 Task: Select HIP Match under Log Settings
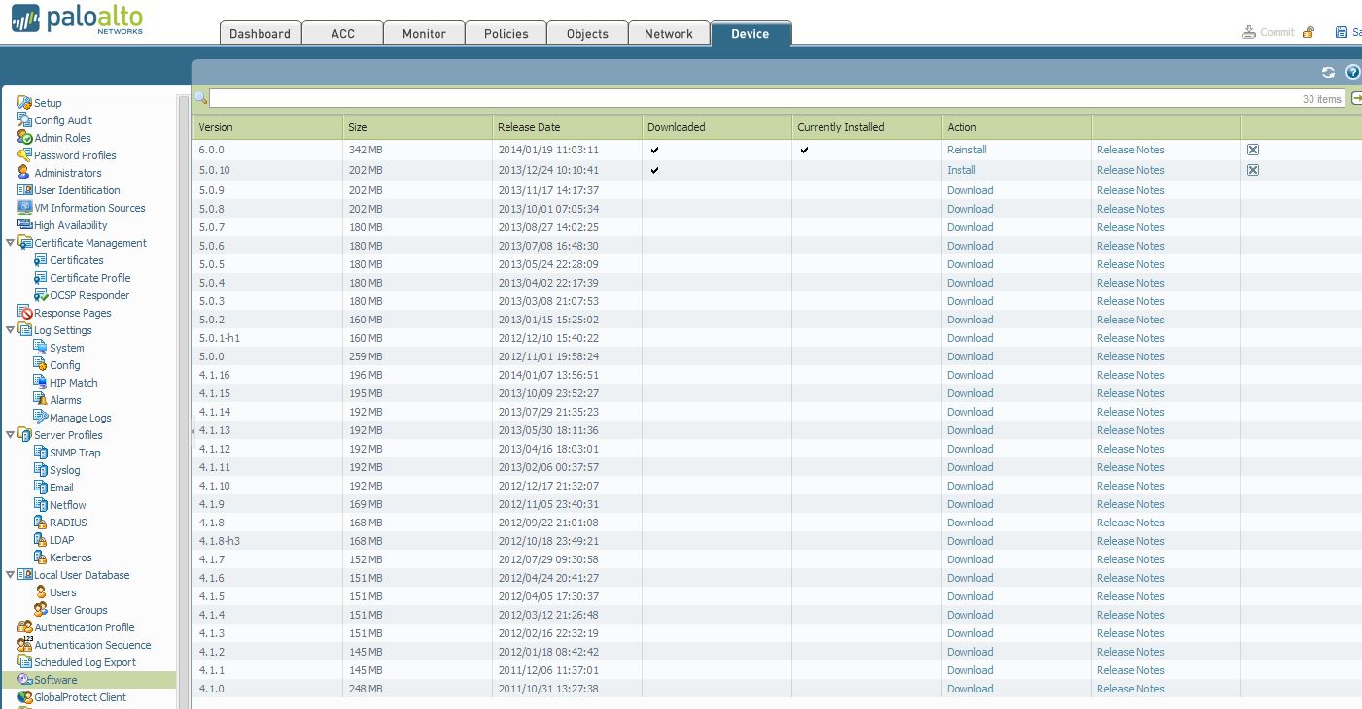pos(74,383)
